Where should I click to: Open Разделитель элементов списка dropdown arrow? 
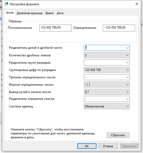pos(127,99)
